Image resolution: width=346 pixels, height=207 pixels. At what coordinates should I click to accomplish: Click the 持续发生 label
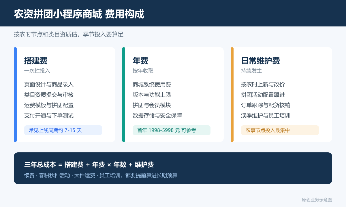point(251,71)
